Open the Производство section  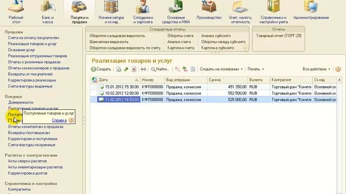pos(209,10)
